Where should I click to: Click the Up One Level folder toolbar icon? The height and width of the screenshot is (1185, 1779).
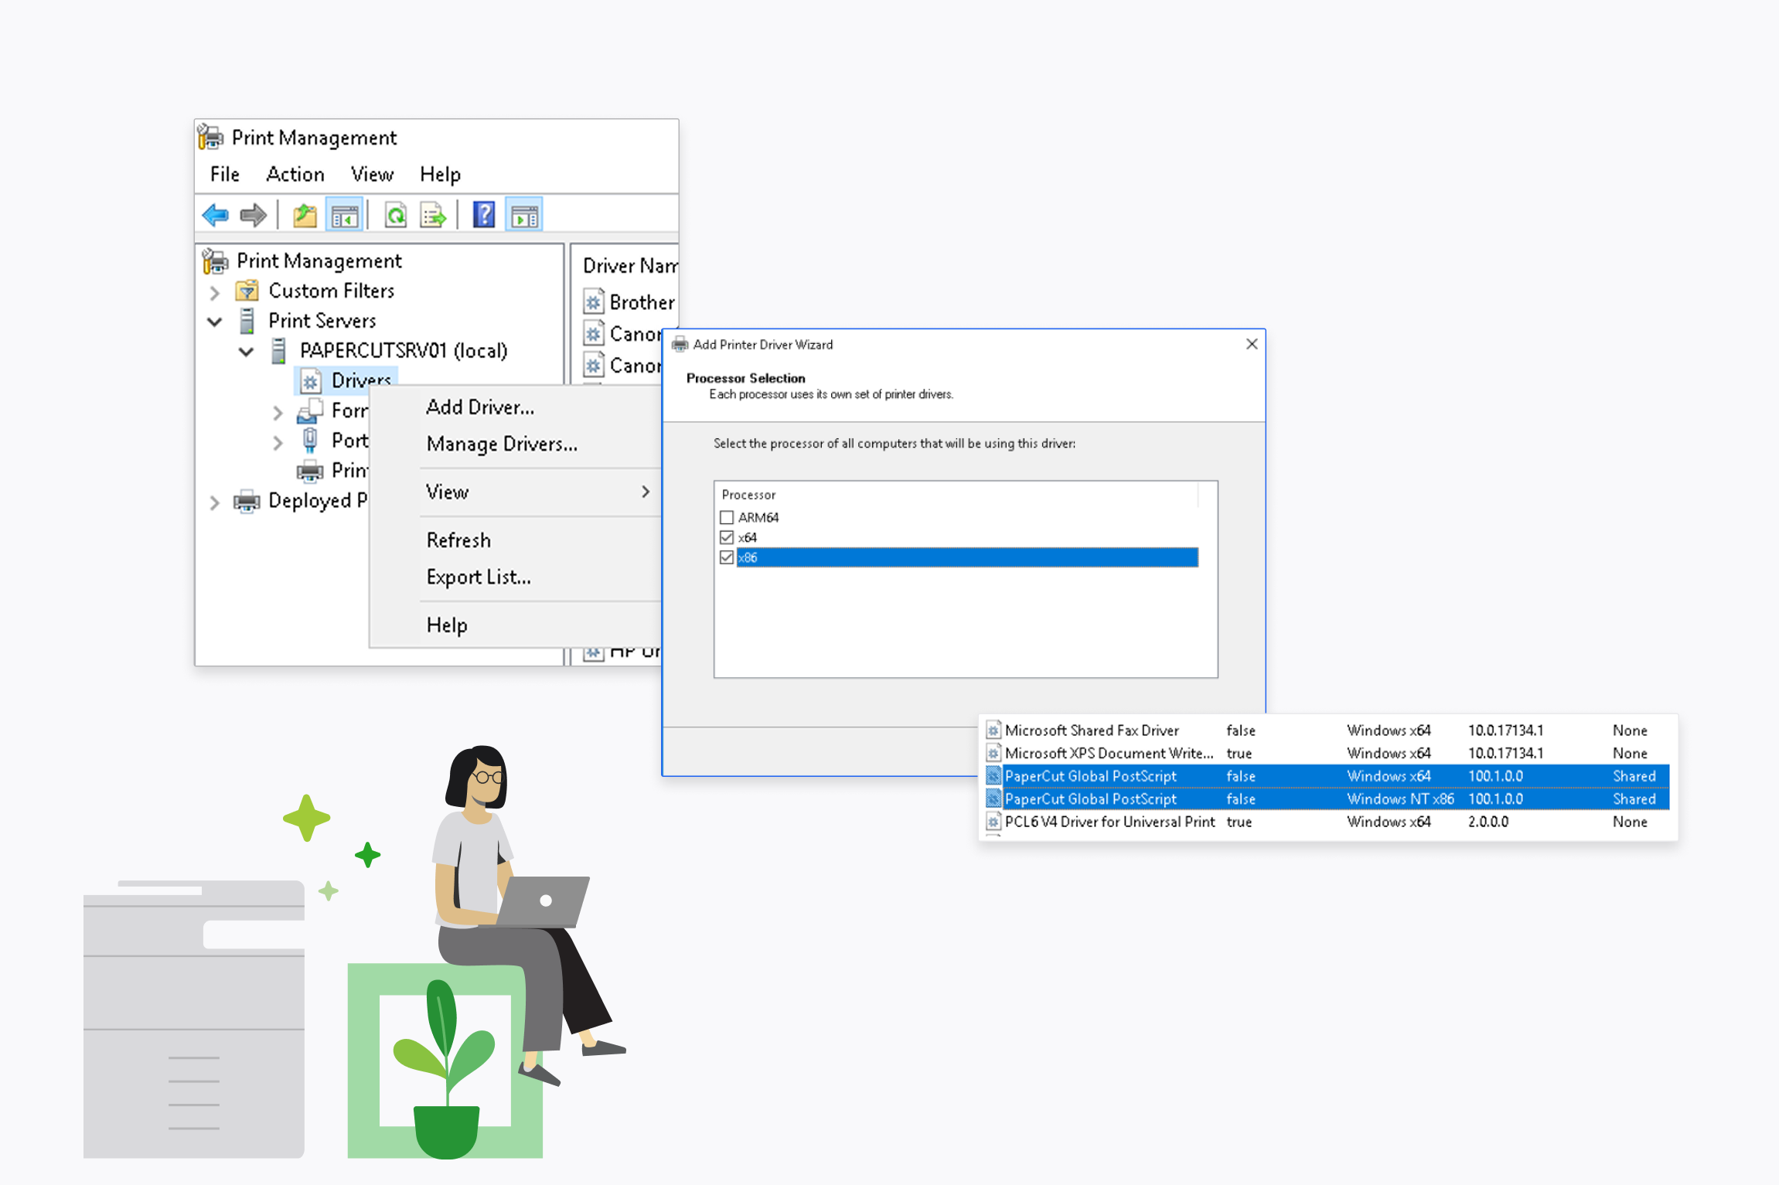pyautogui.click(x=303, y=214)
